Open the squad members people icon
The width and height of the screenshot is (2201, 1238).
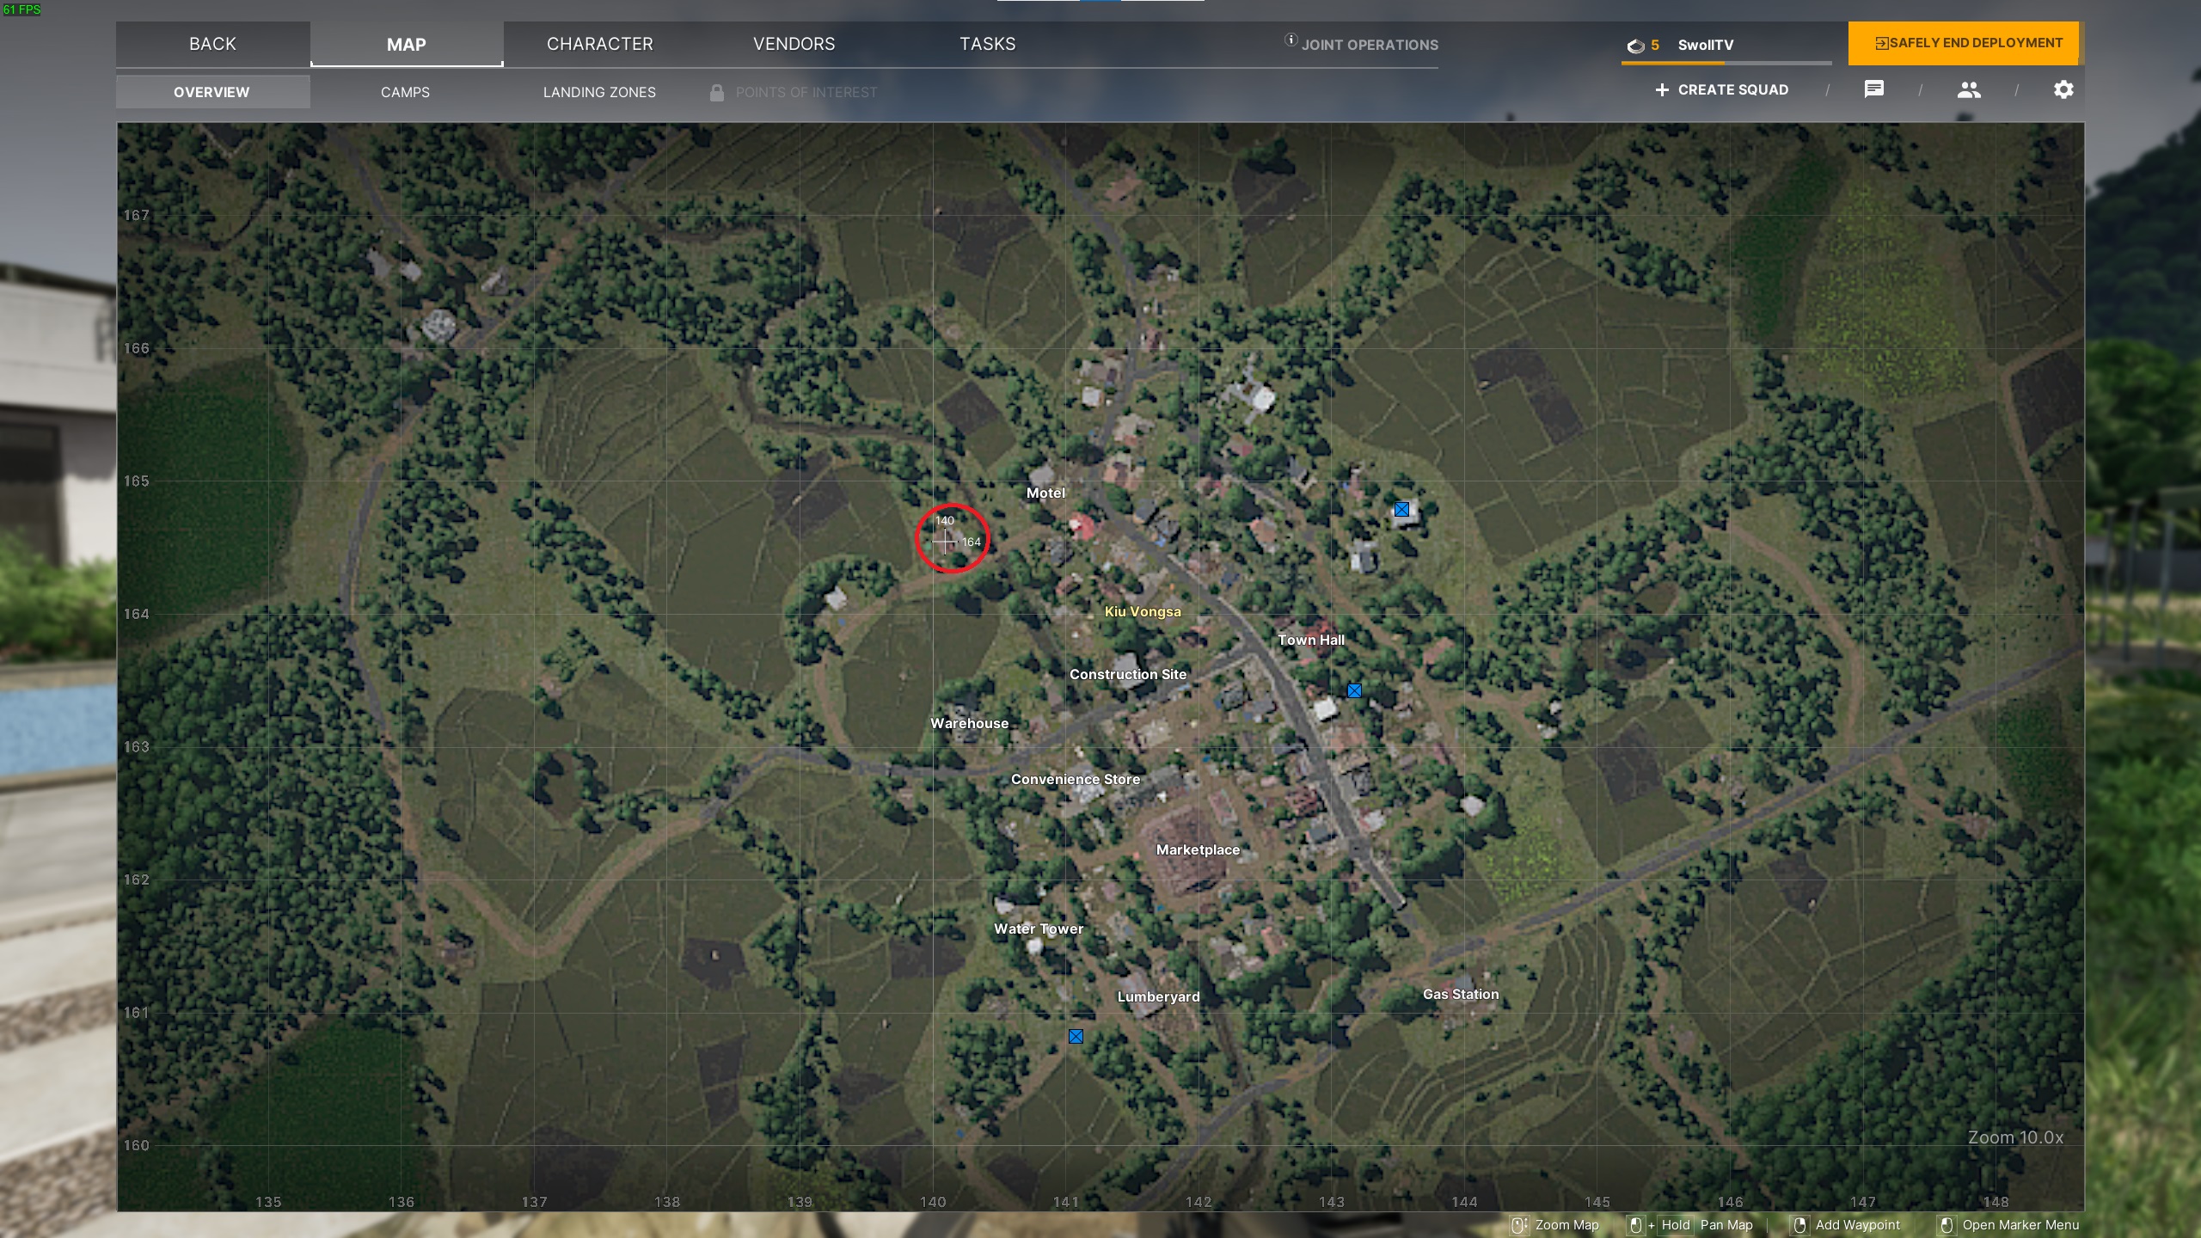point(1968,89)
